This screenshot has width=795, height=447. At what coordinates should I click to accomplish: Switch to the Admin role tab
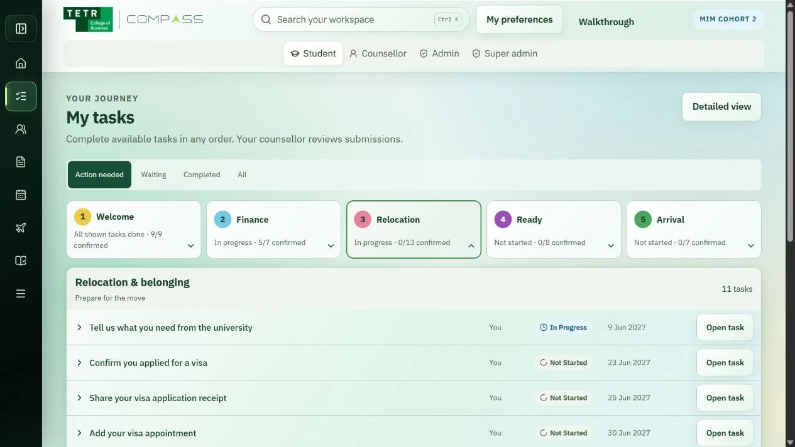coord(439,53)
